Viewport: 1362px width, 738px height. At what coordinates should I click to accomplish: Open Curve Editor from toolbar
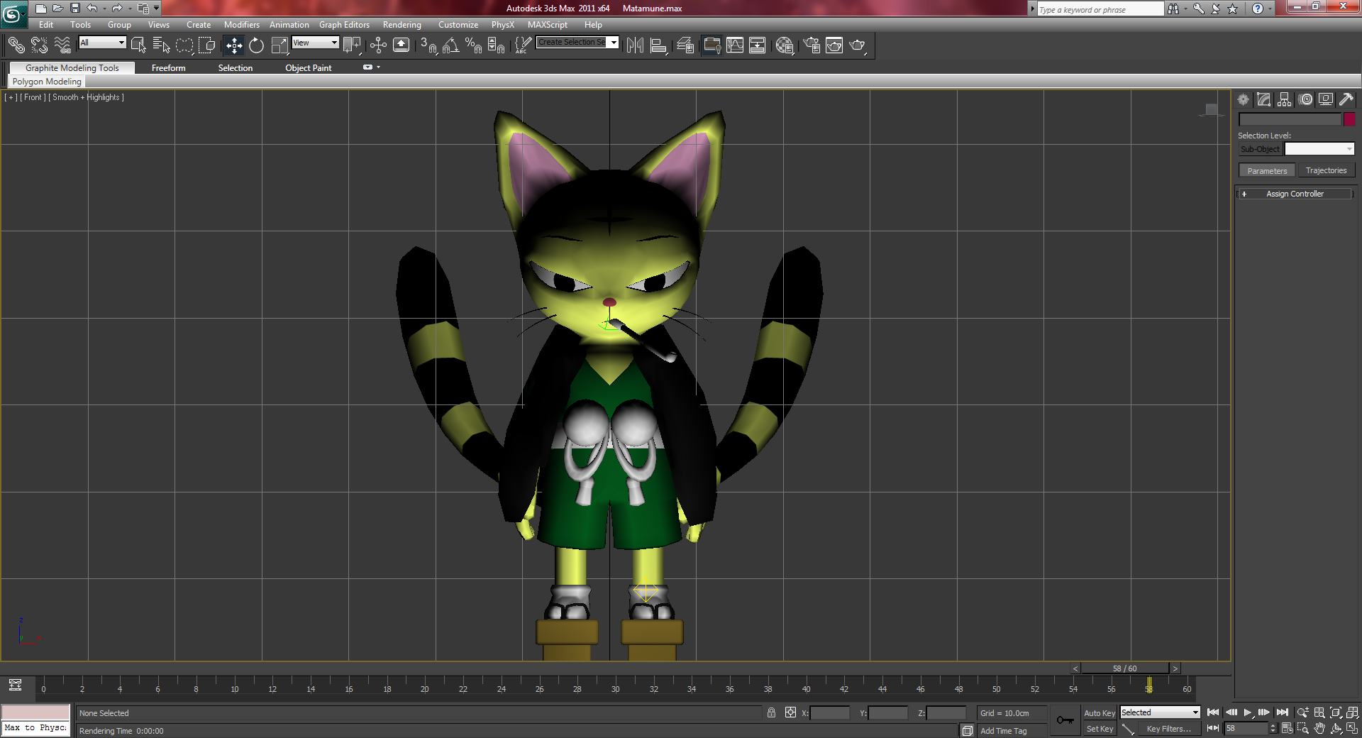tap(735, 46)
